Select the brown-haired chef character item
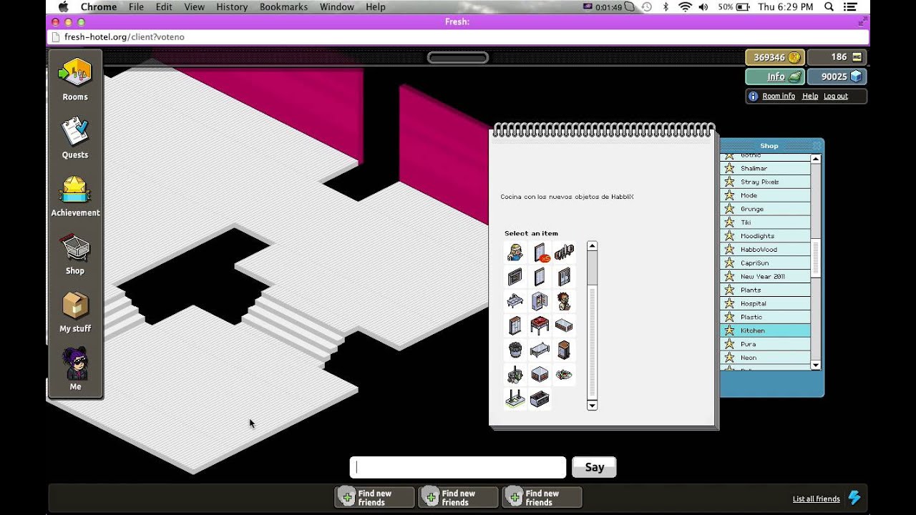The height and width of the screenshot is (515, 916). click(564, 301)
